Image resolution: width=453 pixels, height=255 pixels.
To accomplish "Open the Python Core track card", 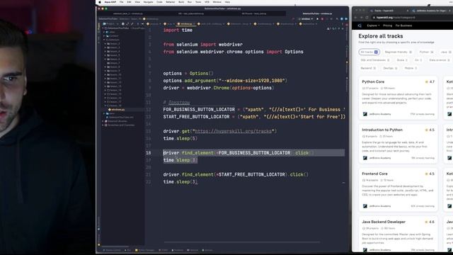I will (x=398, y=98).
